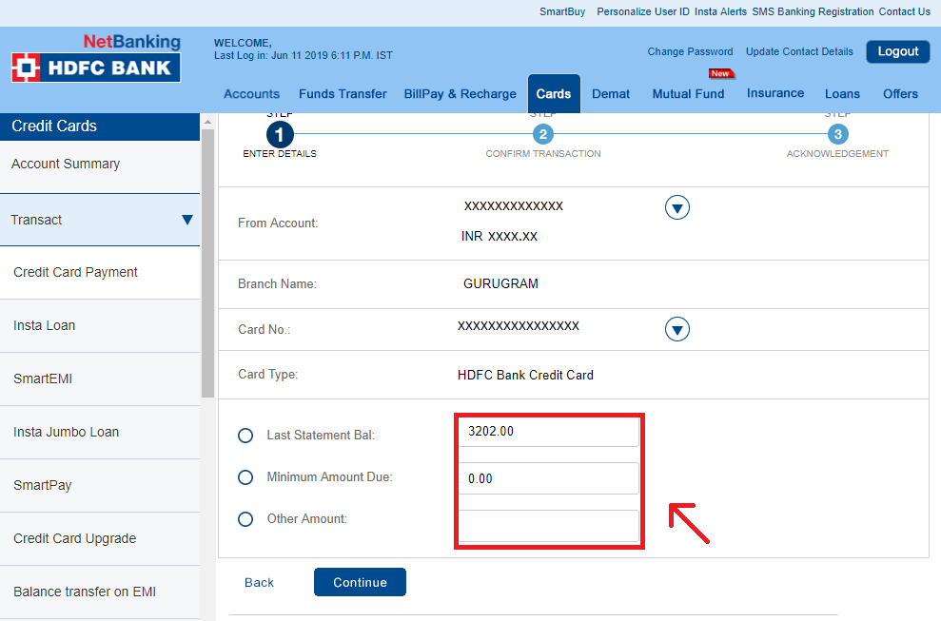Expand the Transact section arrow
Screen dimensions: 941x621
(187, 220)
